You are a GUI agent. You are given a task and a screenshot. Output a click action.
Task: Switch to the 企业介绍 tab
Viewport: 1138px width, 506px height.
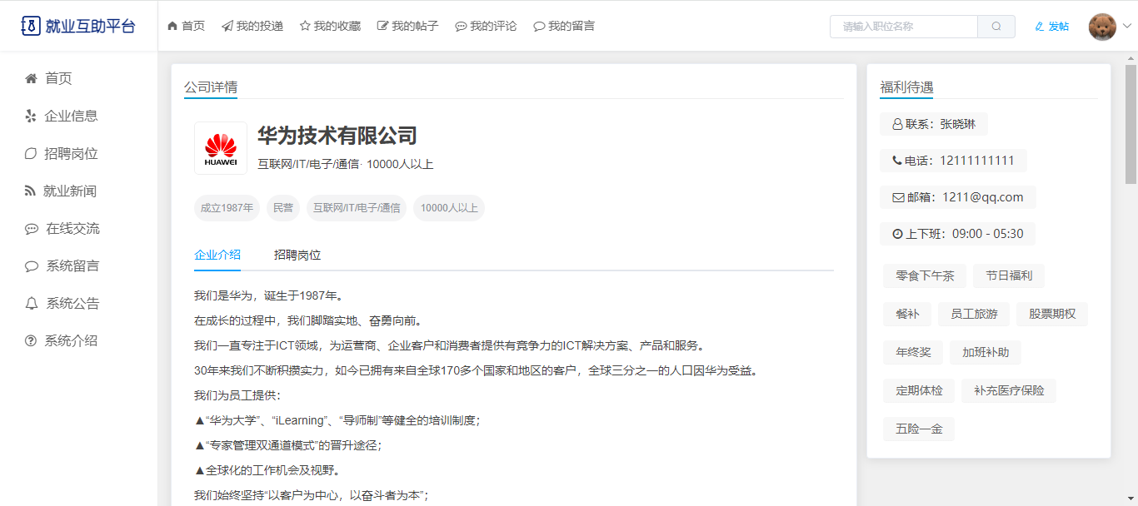(217, 255)
